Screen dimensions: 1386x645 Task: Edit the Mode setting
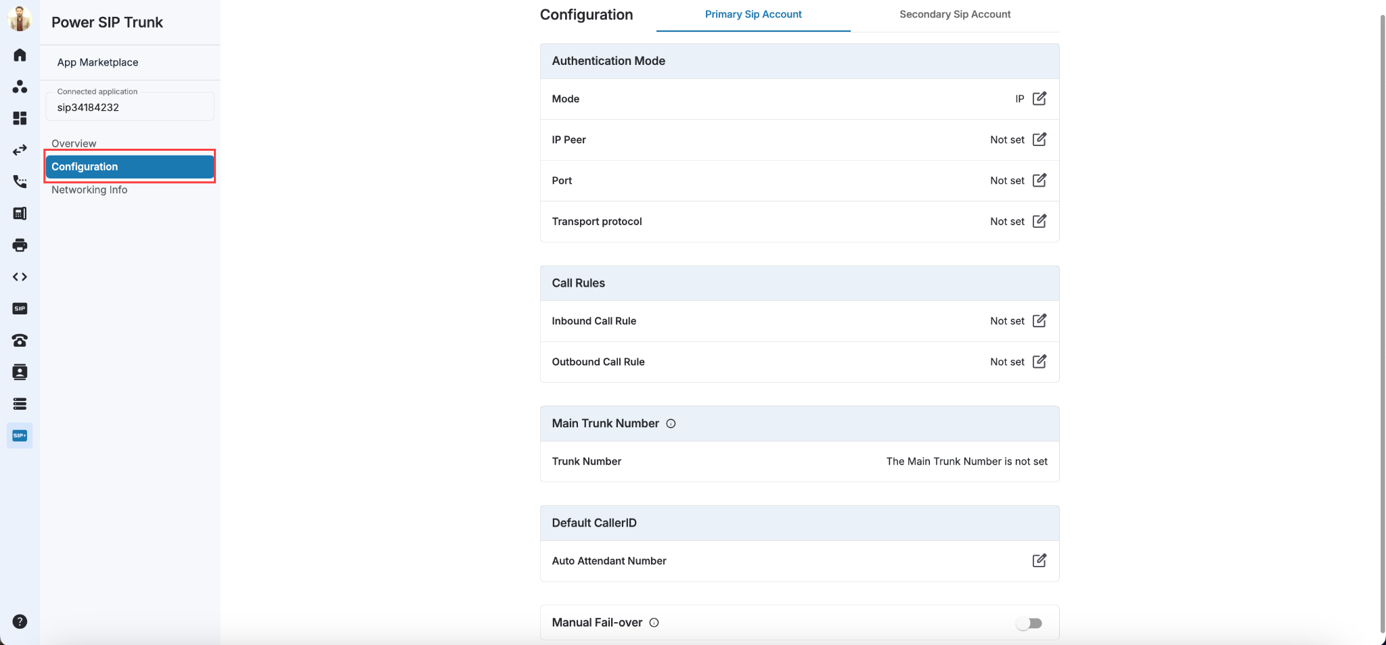click(1039, 99)
